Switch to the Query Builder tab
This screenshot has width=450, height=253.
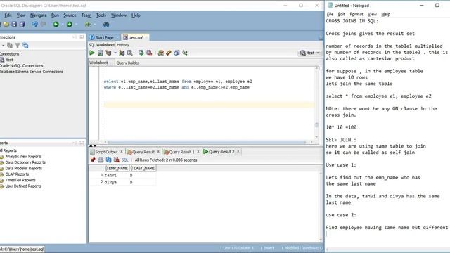127,63
